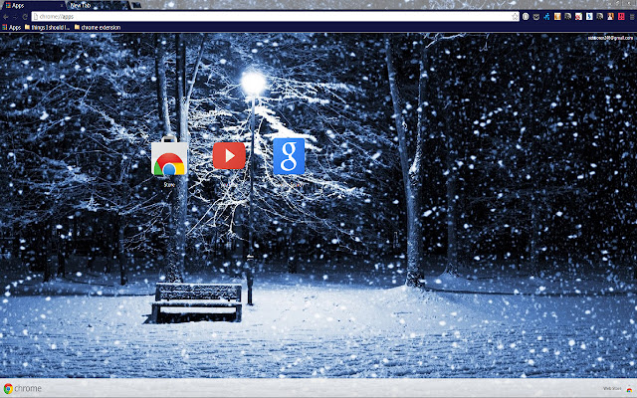The image size is (637, 398).
Task: Click the signed-in gmail account address
Action: (610, 38)
